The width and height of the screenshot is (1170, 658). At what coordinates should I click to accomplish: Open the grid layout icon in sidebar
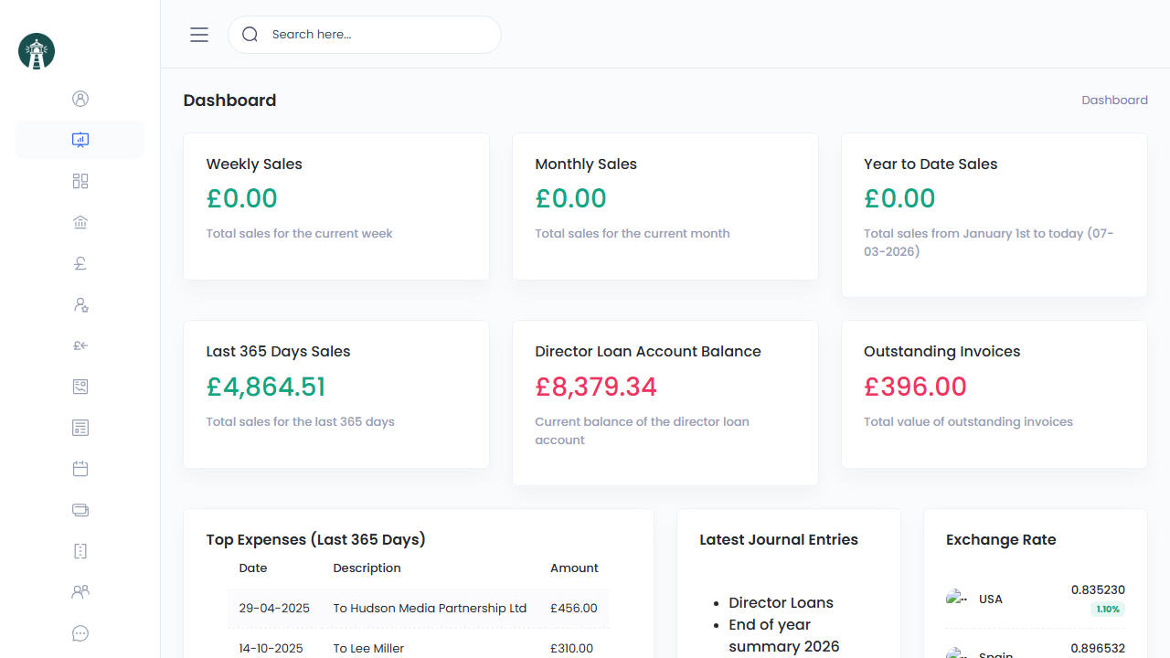(x=80, y=181)
